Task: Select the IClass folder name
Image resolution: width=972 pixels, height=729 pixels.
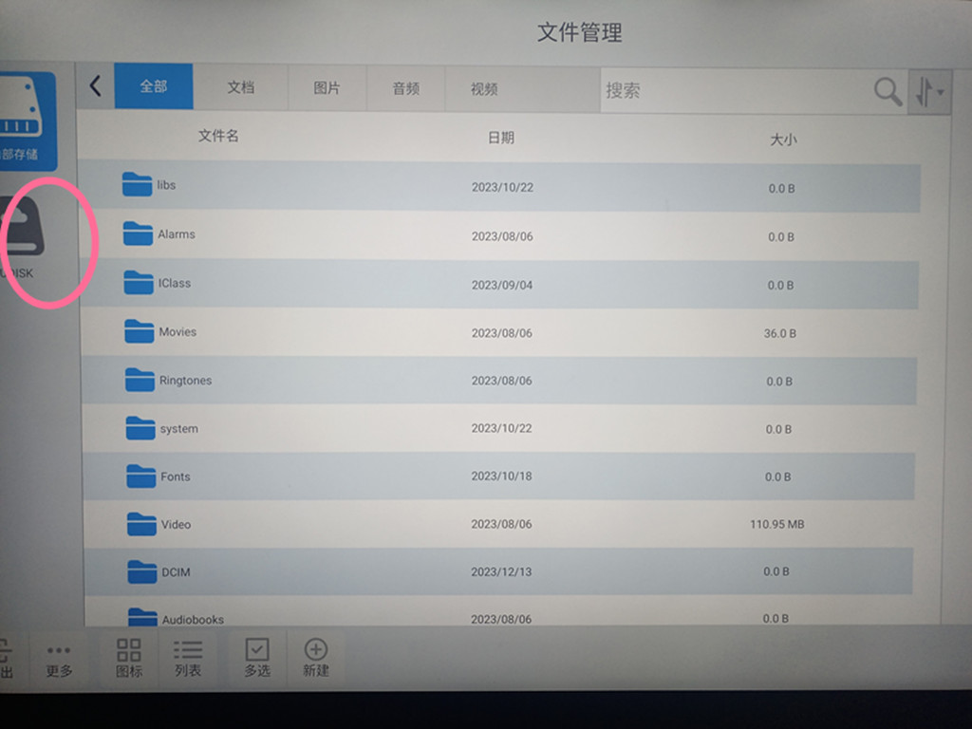Action: pos(175,283)
